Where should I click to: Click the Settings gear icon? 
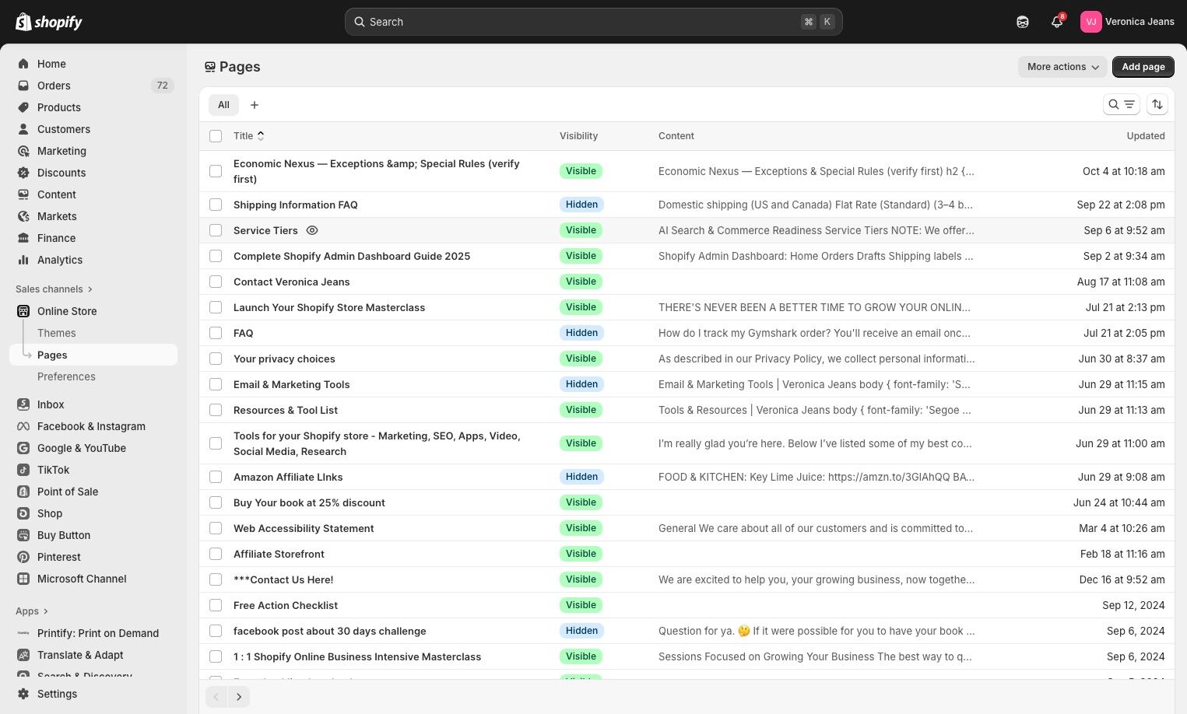point(23,694)
